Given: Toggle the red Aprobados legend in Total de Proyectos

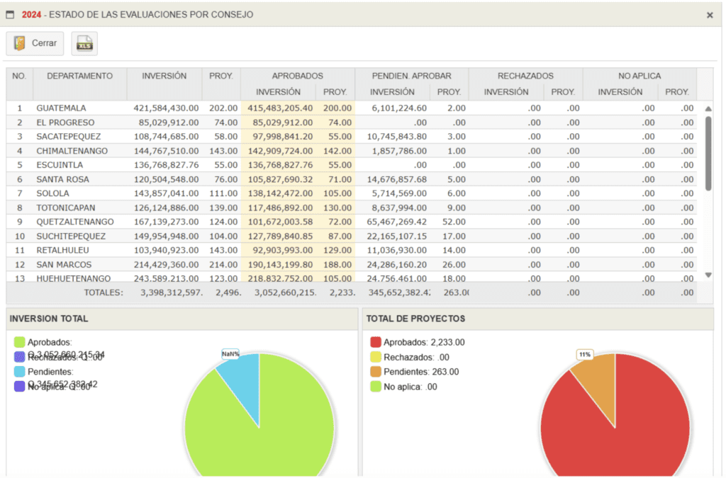Looking at the screenshot, I should (x=376, y=342).
